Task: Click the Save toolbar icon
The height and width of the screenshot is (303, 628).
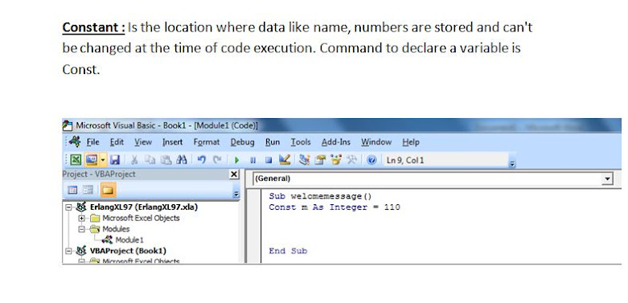Action: click(x=115, y=160)
